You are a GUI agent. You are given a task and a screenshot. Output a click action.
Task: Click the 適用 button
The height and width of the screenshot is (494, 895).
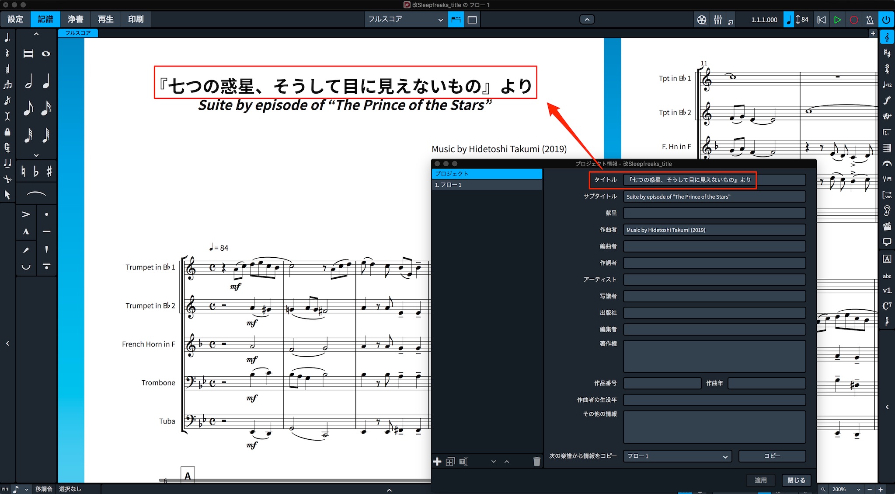(760, 480)
